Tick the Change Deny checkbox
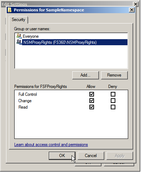 113,101
